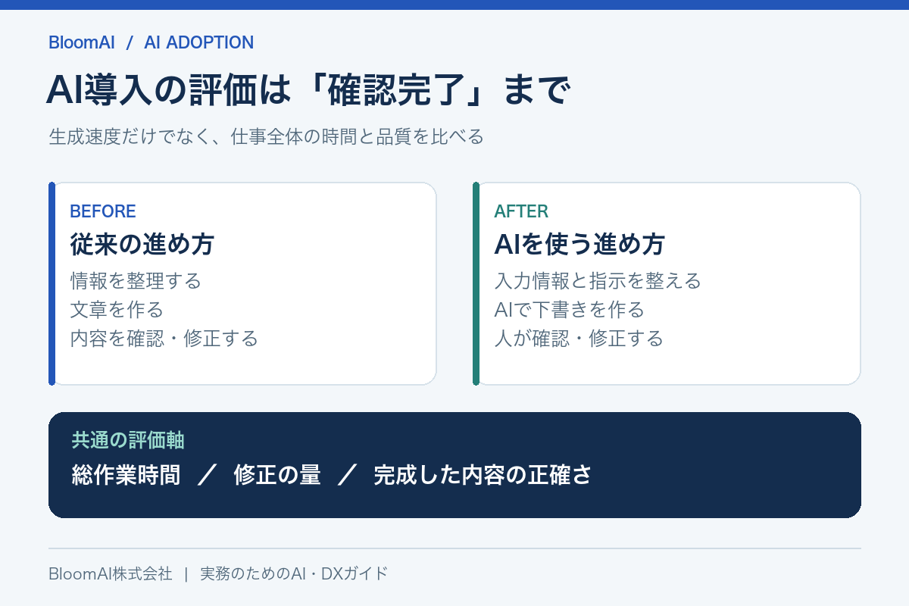Image resolution: width=909 pixels, height=606 pixels.
Task: Click the line 人が確認・修正する
Action: 579,338
